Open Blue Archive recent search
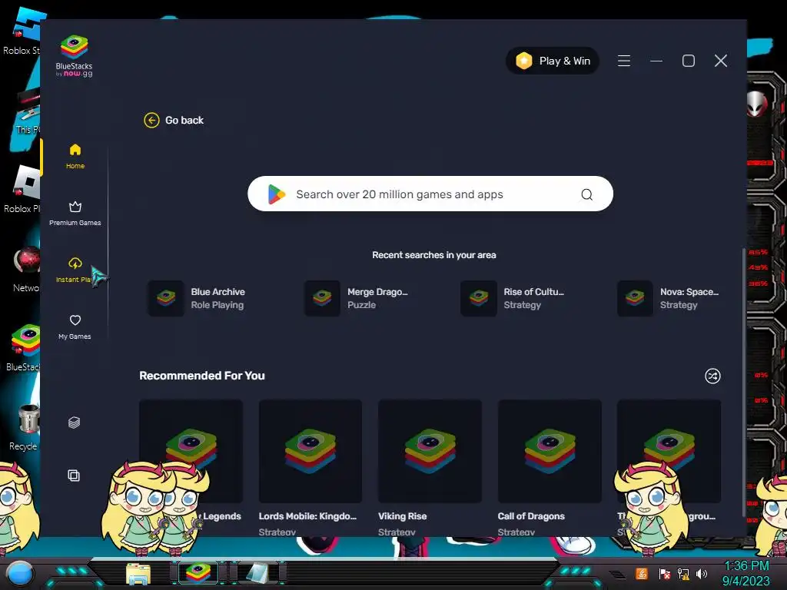 click(x=197, y=298)
